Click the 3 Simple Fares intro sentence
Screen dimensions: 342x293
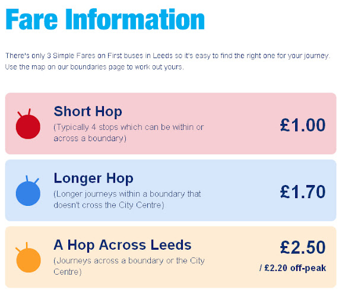(x=167, y=56)
